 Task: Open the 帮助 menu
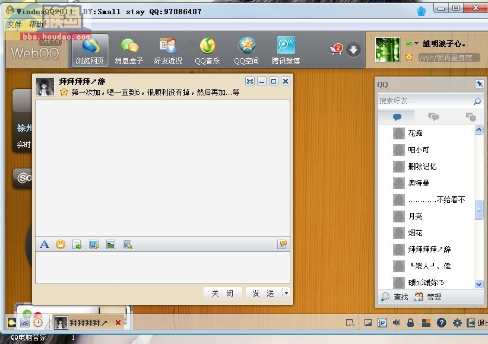tap(36, 24)
